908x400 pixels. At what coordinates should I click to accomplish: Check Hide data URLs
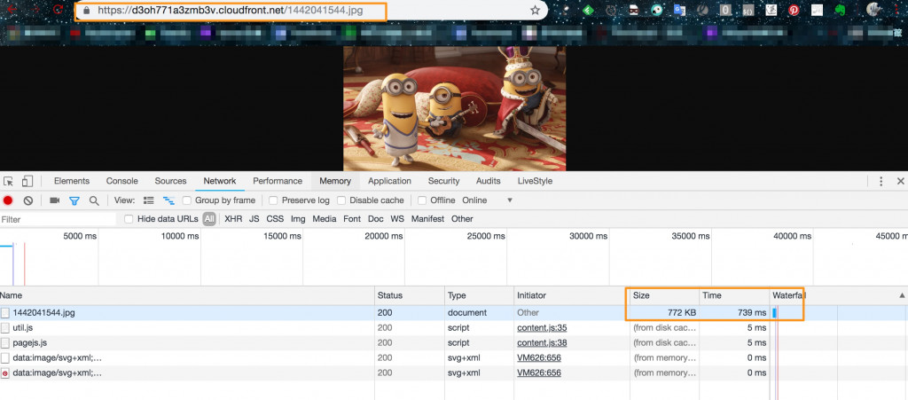(129, 219)
